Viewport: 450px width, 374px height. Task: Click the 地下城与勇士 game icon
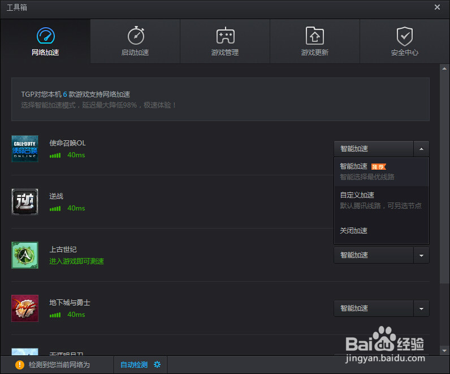tap(25, 308)
